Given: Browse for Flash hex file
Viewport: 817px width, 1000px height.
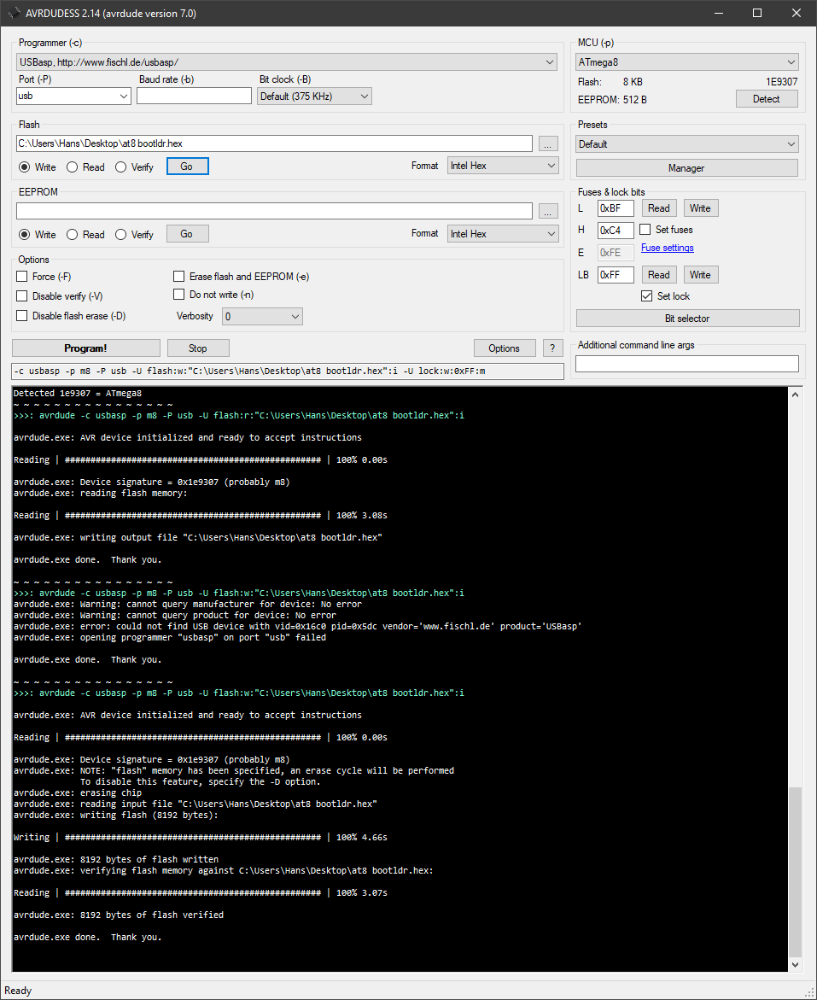Looking at the screenshot, I should (548, 144).
